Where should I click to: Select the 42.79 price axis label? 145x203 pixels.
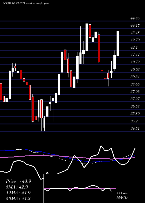pyautogui.click(x=135, y=40)
